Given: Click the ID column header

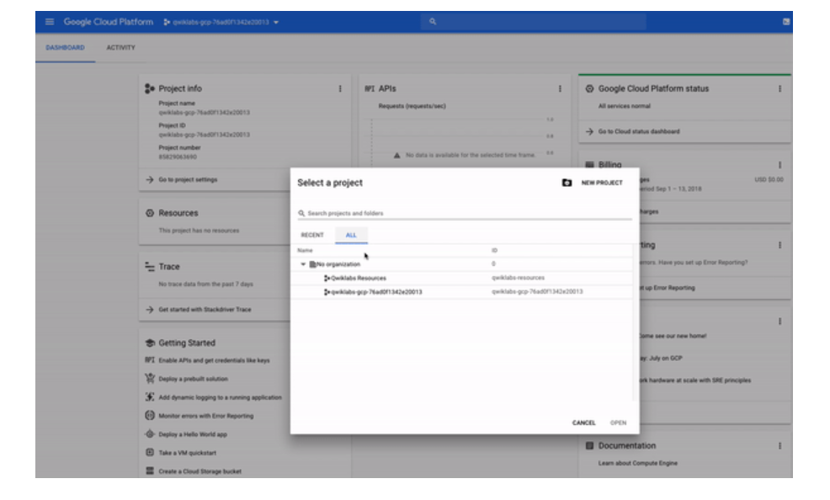Looking at the screenshot, I should [494, 250].
